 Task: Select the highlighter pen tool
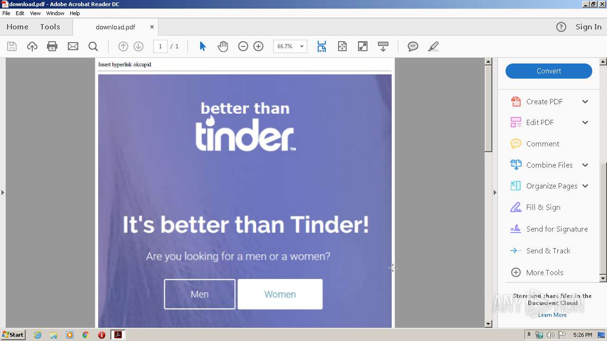(433, 46)
